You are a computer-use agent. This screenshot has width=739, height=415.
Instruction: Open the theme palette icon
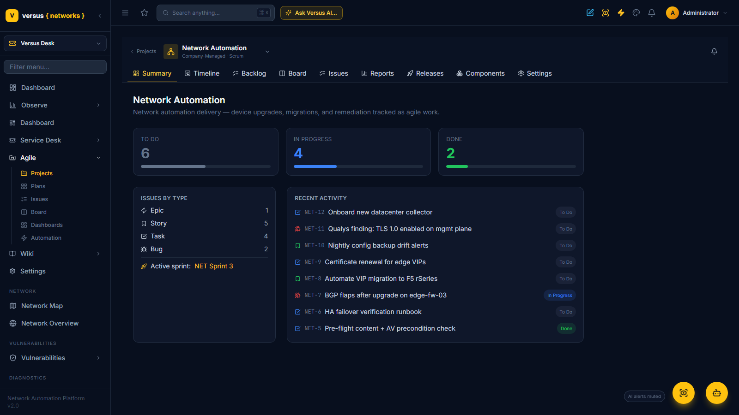636,13
